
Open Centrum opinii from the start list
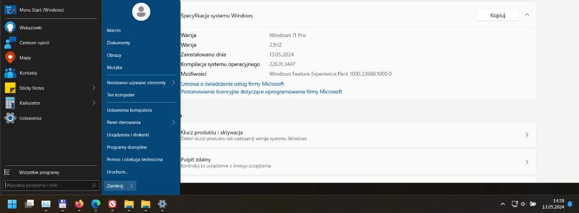pos(51,43)
